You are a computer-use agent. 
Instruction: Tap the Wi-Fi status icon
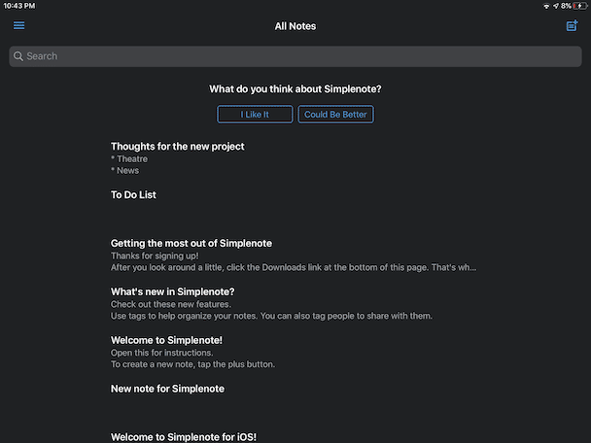click(x=546, y=6)
